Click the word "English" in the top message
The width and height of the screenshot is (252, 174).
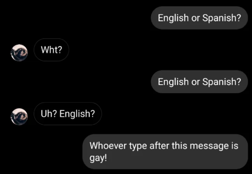[173, 18]
